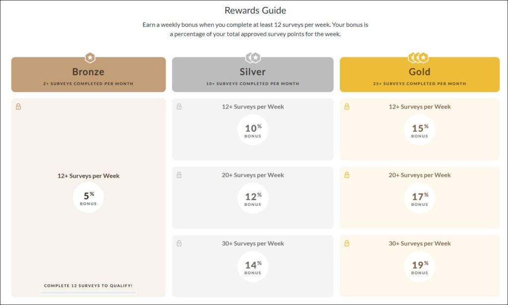Click Gold '20+ Surveys per Week' label
The width and height of the screenshot is (508, 305).
(420, 175)
